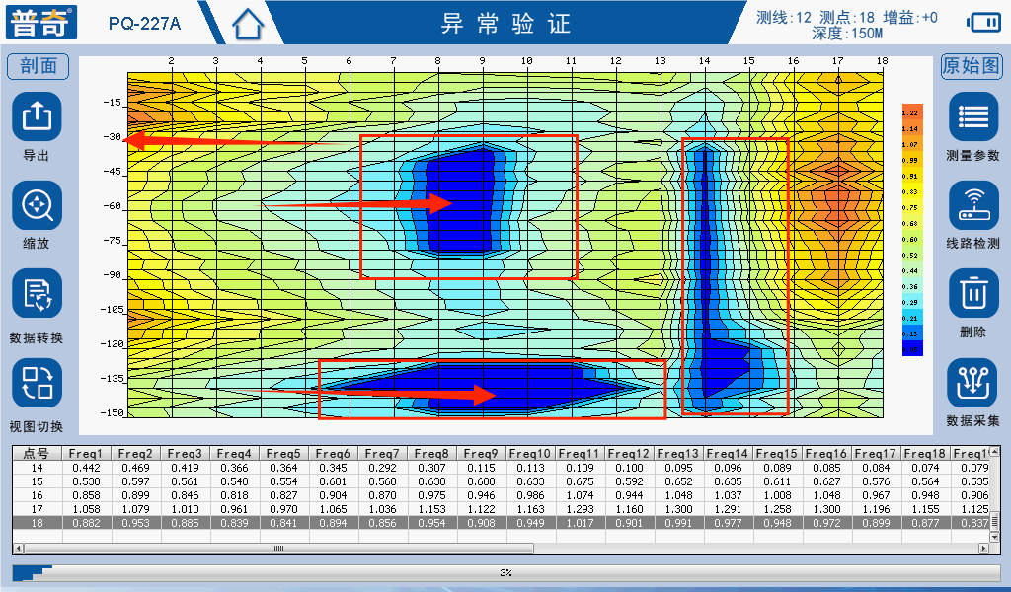Screen dimensions: 1011x592
Task: Click the Freq5 column header
Action: 283,453
